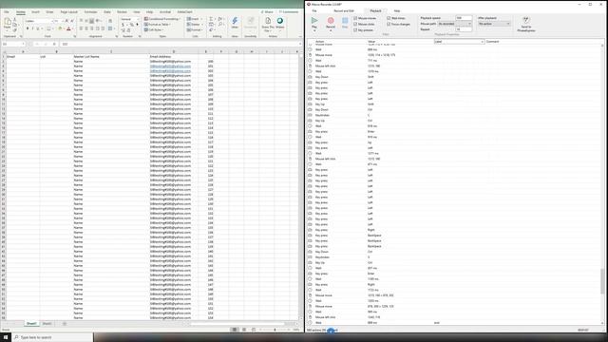Click the Send to PhraseExpress icon

[x=525, y=24]
